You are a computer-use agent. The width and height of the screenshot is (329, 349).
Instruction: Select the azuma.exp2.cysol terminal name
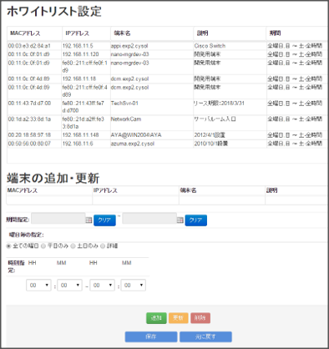[x=133, y=144]
